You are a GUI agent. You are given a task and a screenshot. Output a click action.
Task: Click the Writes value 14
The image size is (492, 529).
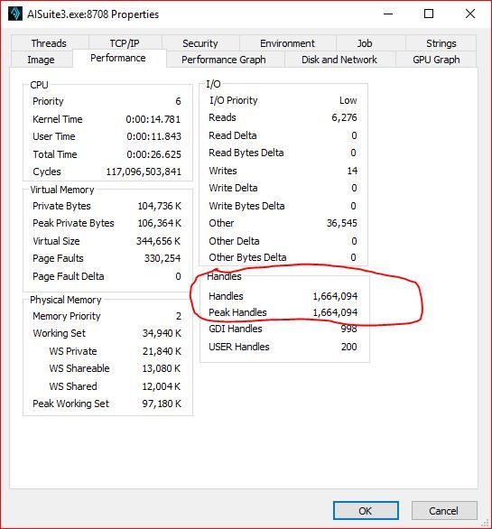[x=352, y=171]
